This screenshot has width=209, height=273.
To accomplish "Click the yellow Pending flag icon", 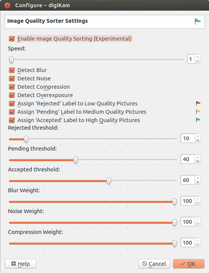I will [198, 112].
